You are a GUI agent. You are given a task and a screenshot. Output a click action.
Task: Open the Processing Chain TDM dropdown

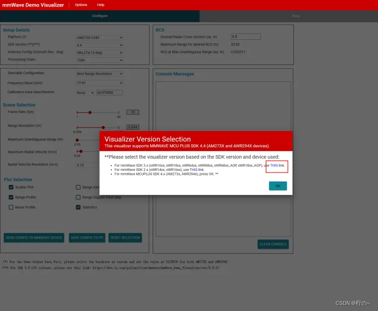(x=99, y=60)
